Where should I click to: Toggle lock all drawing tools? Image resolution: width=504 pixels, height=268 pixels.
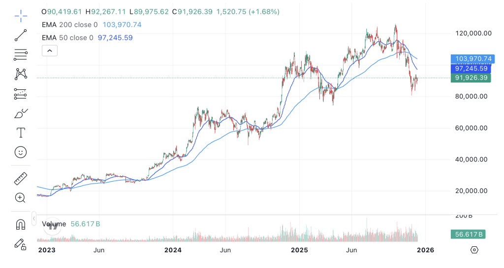click(x=21, y=243)
